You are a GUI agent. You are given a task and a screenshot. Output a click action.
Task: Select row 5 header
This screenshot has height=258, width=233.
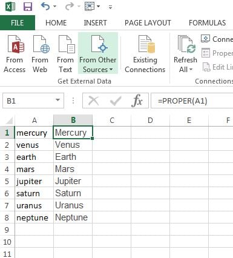(x=7, y=181)
